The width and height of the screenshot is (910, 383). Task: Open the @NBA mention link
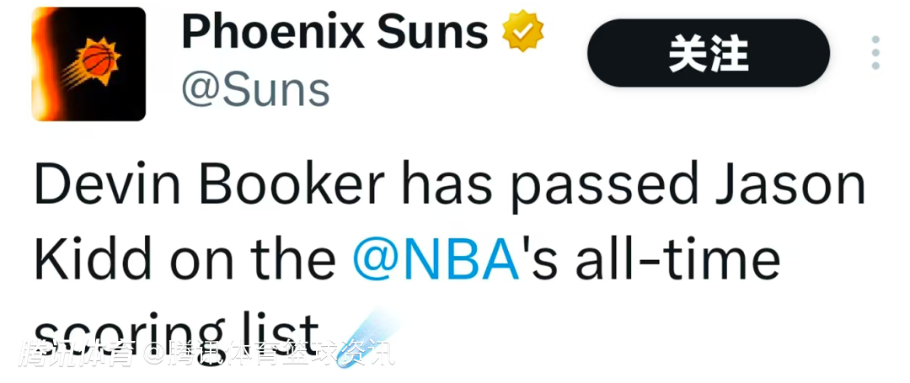(436, 260)
